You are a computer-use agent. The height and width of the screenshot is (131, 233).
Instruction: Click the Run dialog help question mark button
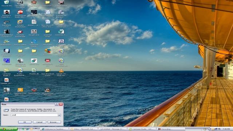click(56, 104)
